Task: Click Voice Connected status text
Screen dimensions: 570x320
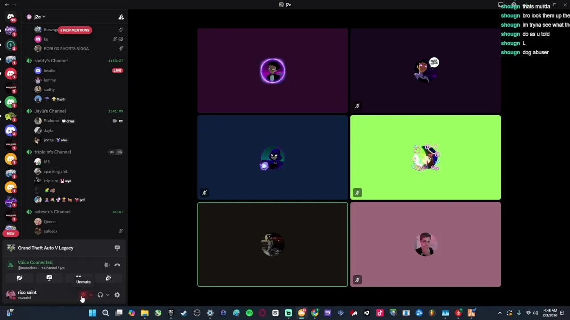Action: 35,263
